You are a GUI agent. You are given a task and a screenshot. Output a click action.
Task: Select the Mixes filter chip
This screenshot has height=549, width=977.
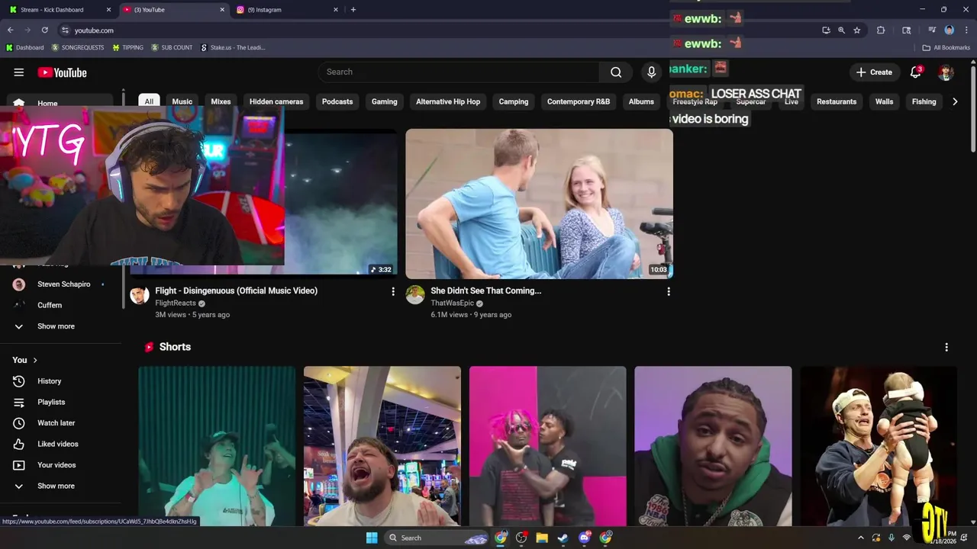[x=221, y=101]
